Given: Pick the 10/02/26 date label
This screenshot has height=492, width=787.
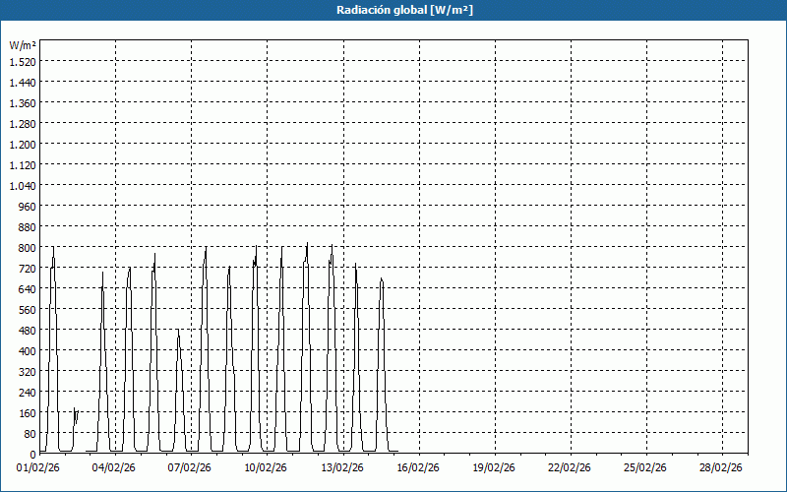Looking at the screenshot, I should coord(266,468).
